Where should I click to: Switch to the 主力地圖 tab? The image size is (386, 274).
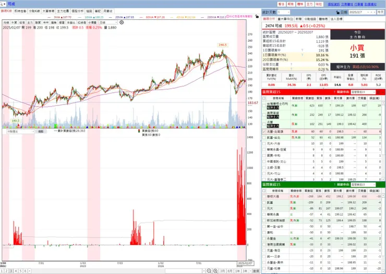(x=63, y=11)
